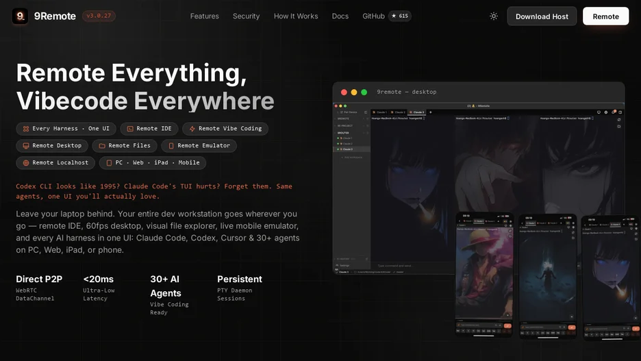Click back arrow on middle phone mockup

522,223
